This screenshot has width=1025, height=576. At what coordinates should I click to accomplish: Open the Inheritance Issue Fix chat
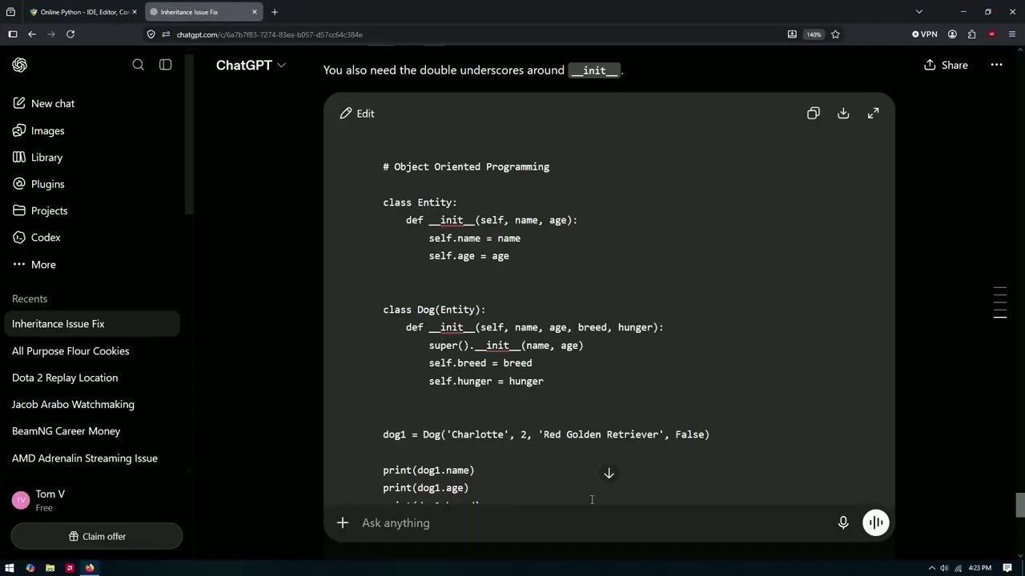tap(92, 324)
